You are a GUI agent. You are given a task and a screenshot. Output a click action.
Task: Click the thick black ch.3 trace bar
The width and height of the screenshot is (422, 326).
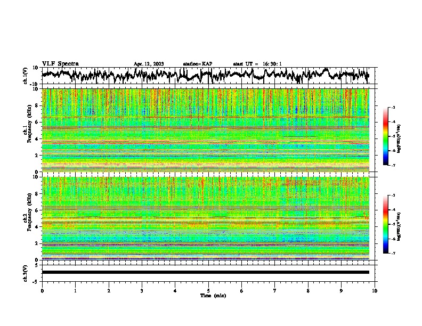click(205, 272)
